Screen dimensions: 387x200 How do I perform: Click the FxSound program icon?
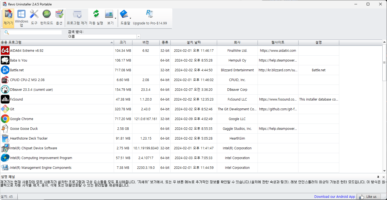click(x=5, y=99)
